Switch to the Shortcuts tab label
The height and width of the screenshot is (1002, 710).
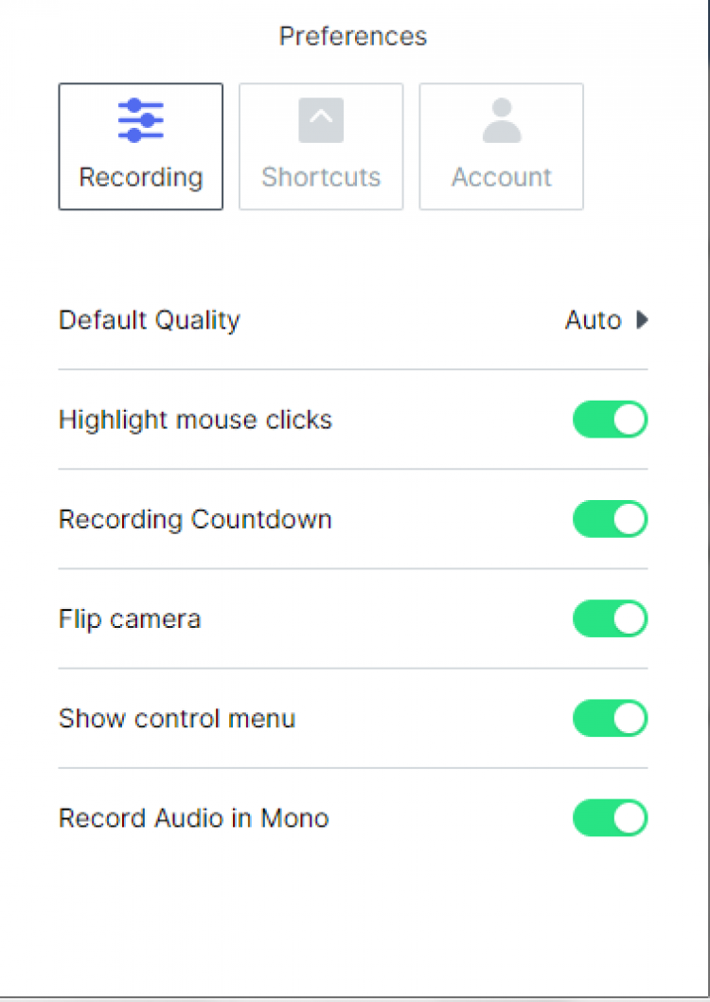pos(321,177)
